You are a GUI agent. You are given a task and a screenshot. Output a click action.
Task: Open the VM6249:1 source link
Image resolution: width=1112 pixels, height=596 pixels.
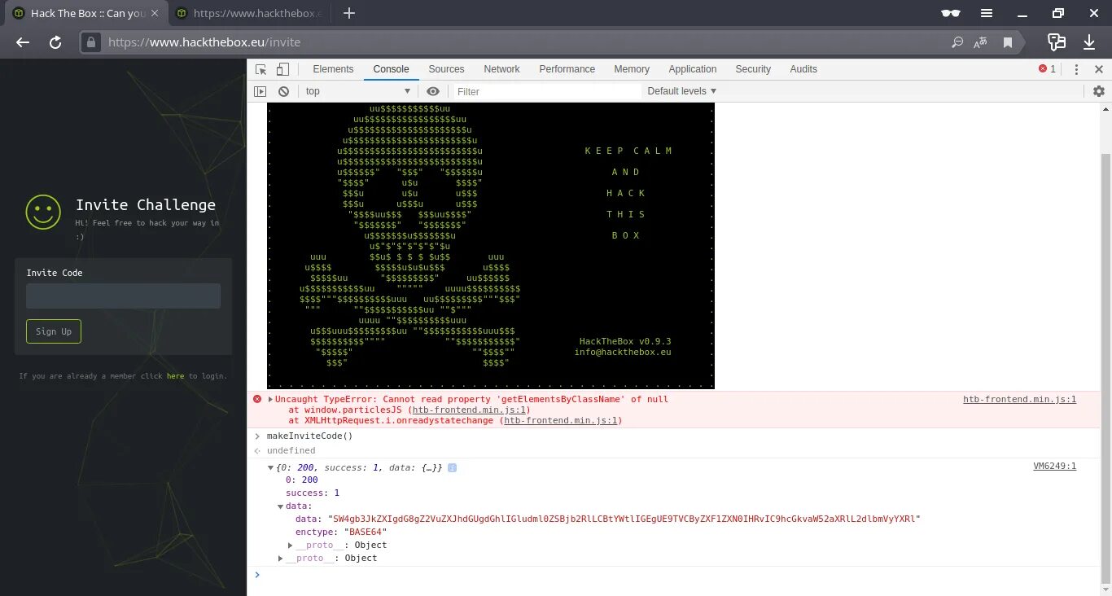point(1054,466)
